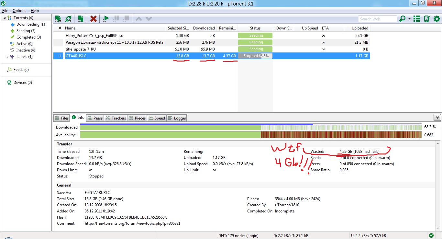
Task: Select Seeding (3) in the sidebar
Action: point(26,31)
